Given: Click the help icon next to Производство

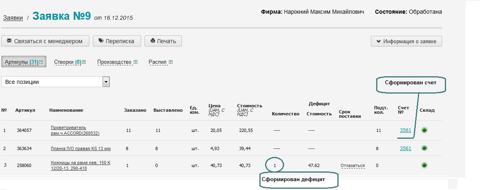Looking at the screenshot, I should point(135,62).
